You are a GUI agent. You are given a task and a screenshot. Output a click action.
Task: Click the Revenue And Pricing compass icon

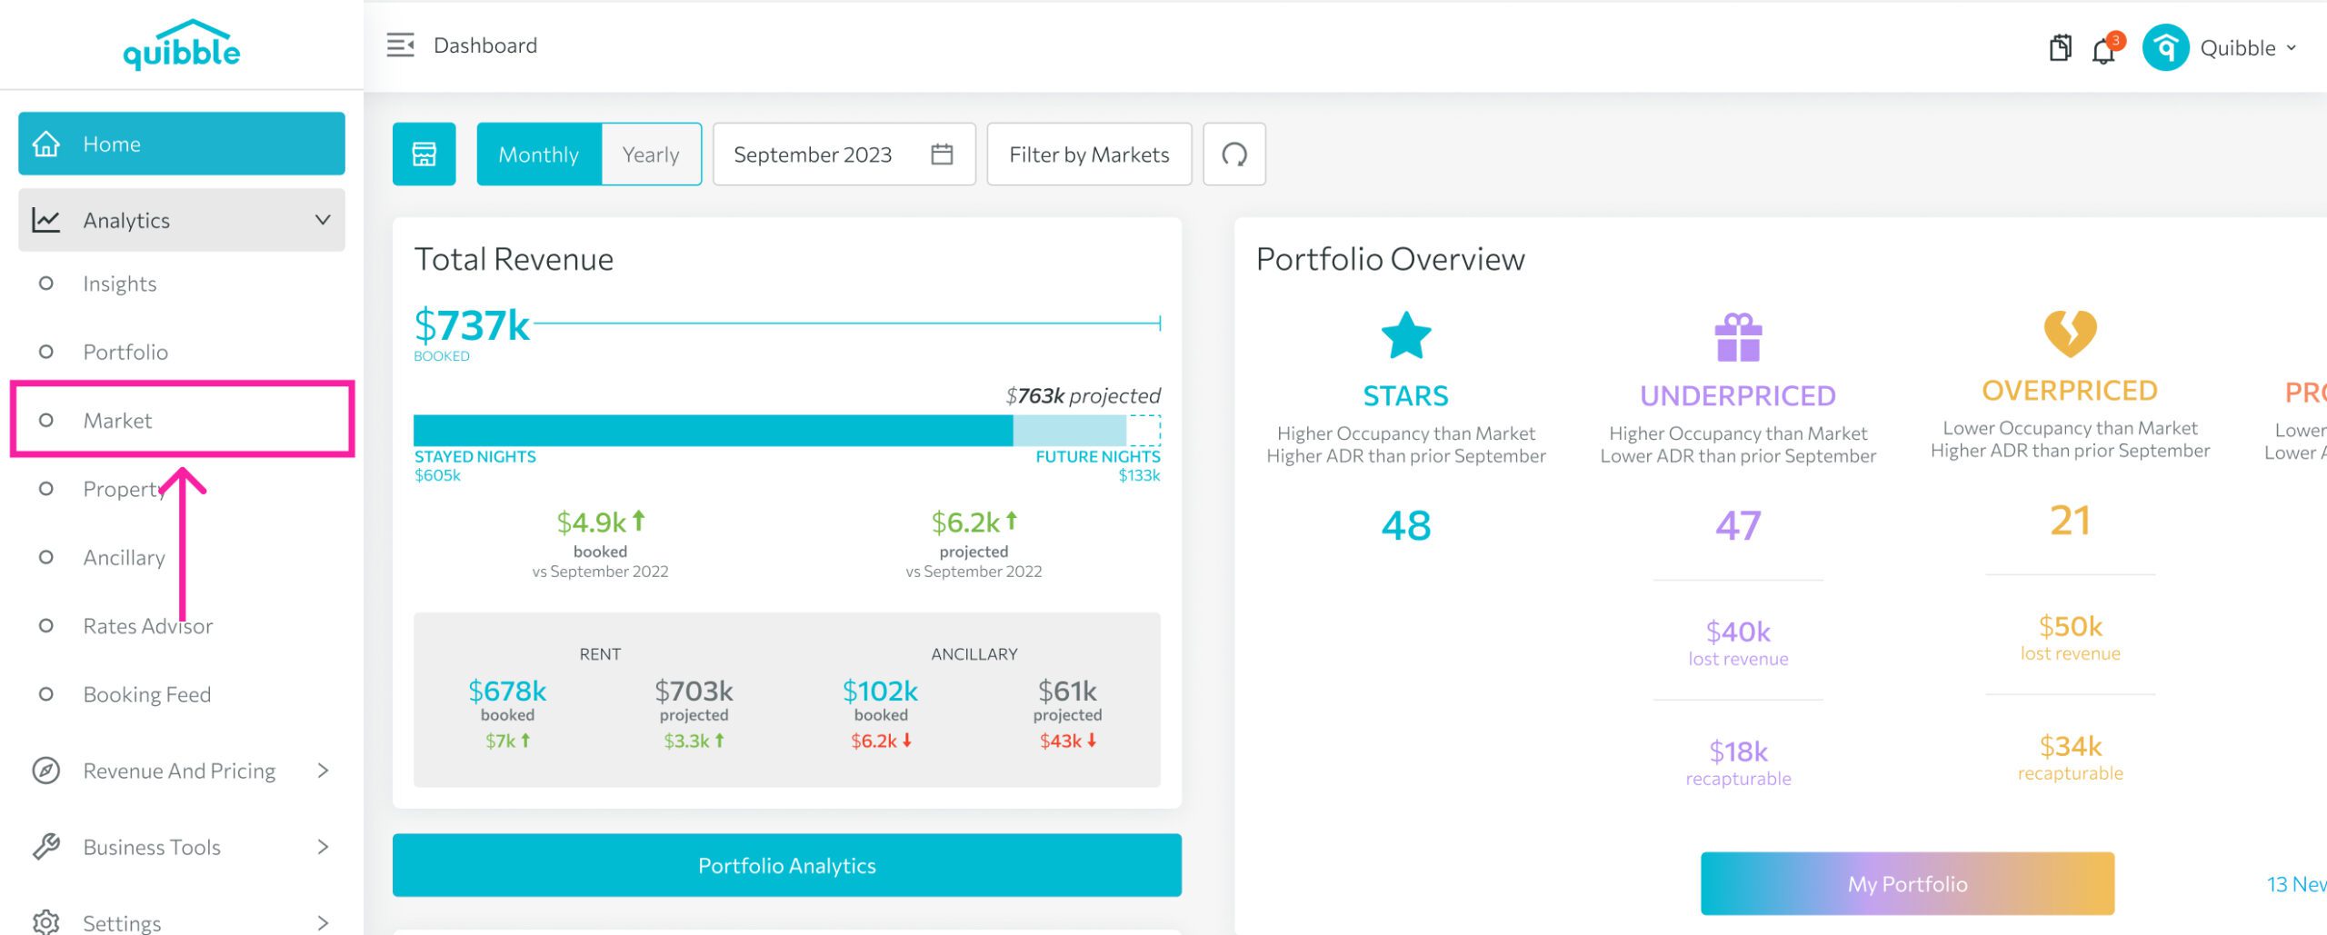[x=46, y=771]
